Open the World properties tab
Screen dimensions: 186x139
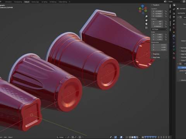(174, 27)
